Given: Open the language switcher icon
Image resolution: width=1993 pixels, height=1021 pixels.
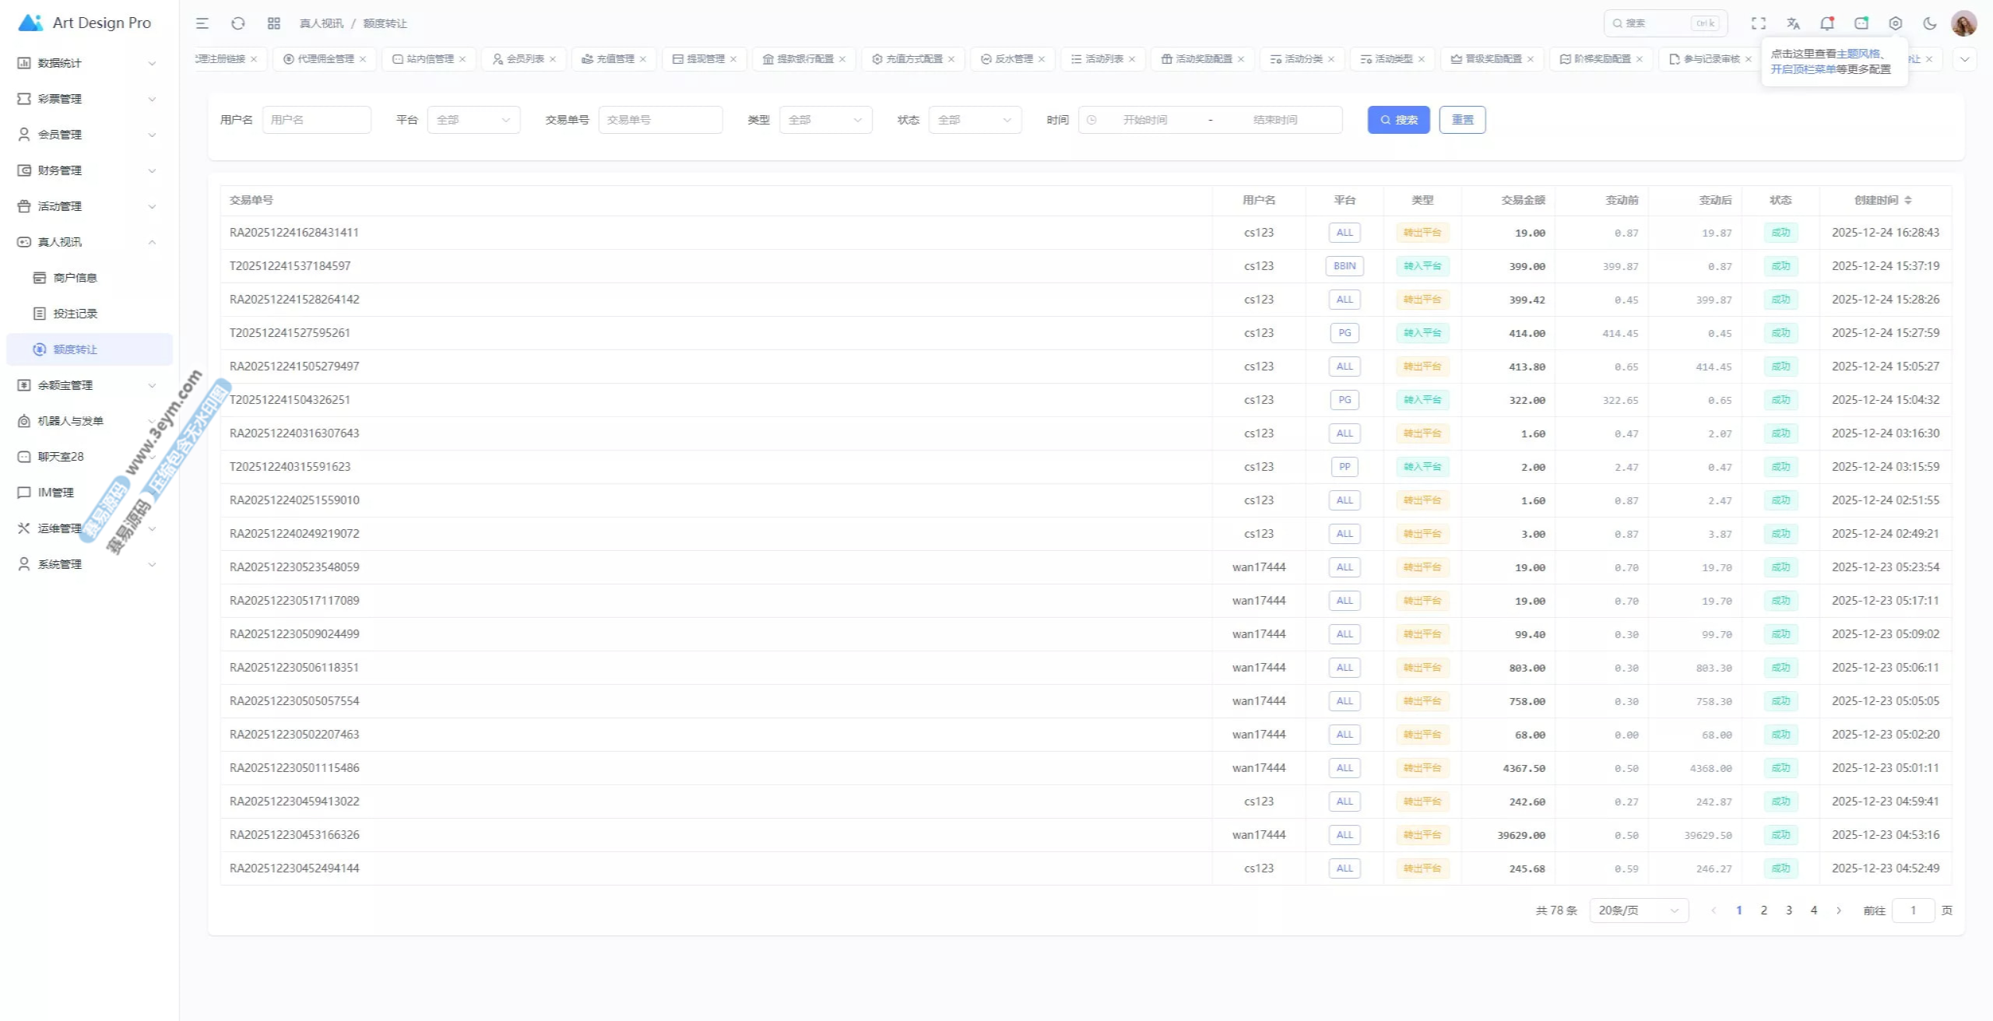Looking at the screenshot, I should pos(1793,23).
